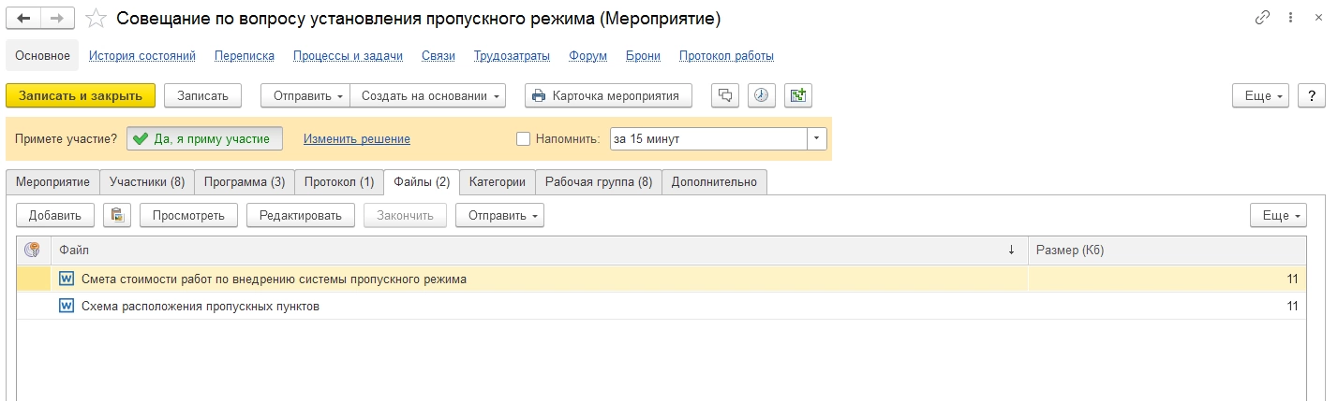This screenshot has height=401, width=1338.
Task: Click the Карточка мероприятия print button
Action: [608, 95]
